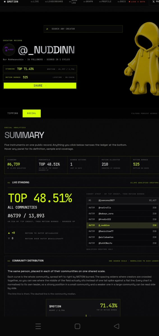This screenshot has height=336, width=159.
Task: Open the LEADERBOARD nav tab
Action: [x=54, y=2]
